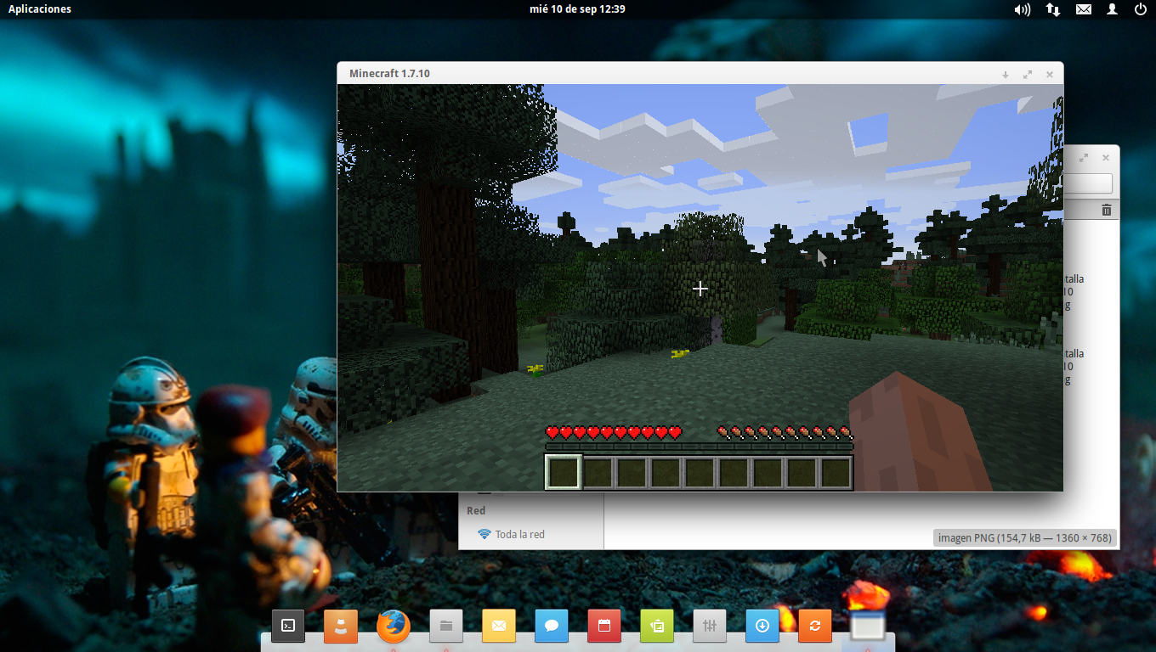Open the green photo viewer dock icon
Screen dimensions: 1156x652
[x=657, y=626]
